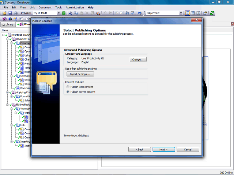Click the Change... category button
This screenshot has width=234, height=175.
(x=138, y=59)
